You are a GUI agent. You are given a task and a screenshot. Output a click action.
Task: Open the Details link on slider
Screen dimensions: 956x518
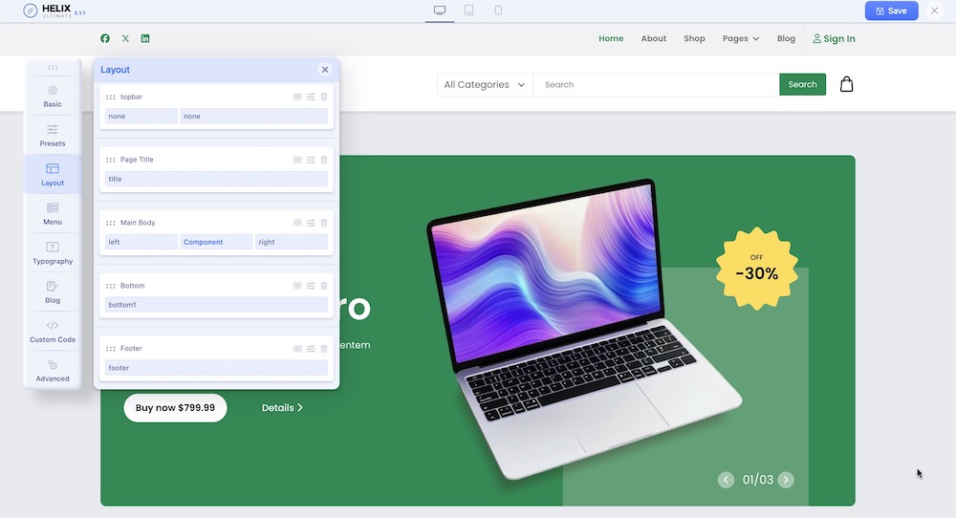pos(282,408)
